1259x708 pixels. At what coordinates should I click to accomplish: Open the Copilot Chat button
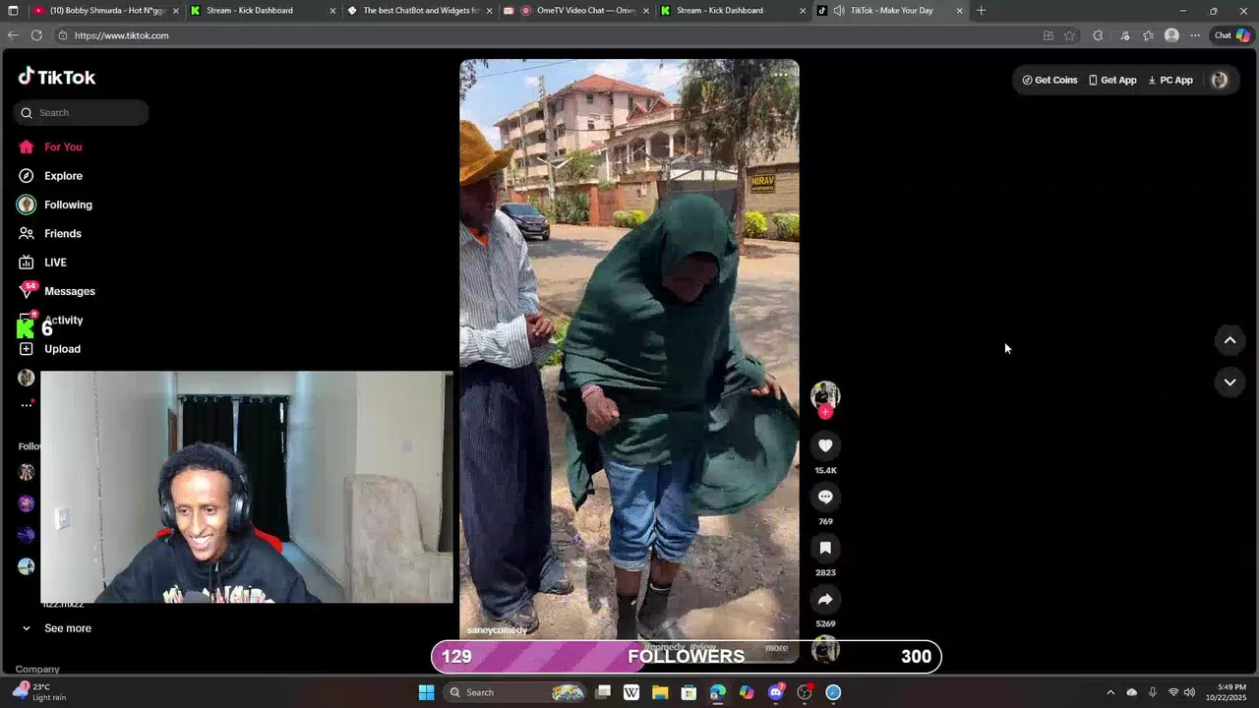[x=1231, y=35]
